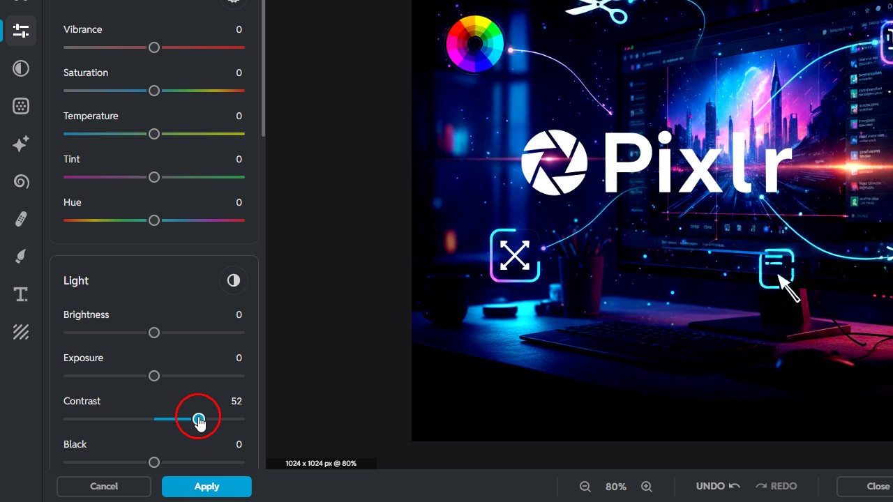The image size is (893, 502).
Task: Select the Adjust sliders tool in sidebar
Action: (x=21, y=31)
